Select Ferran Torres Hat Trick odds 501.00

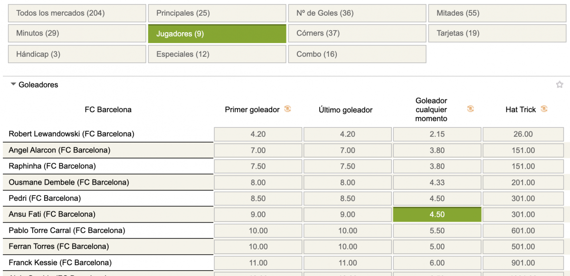point(523,247)
